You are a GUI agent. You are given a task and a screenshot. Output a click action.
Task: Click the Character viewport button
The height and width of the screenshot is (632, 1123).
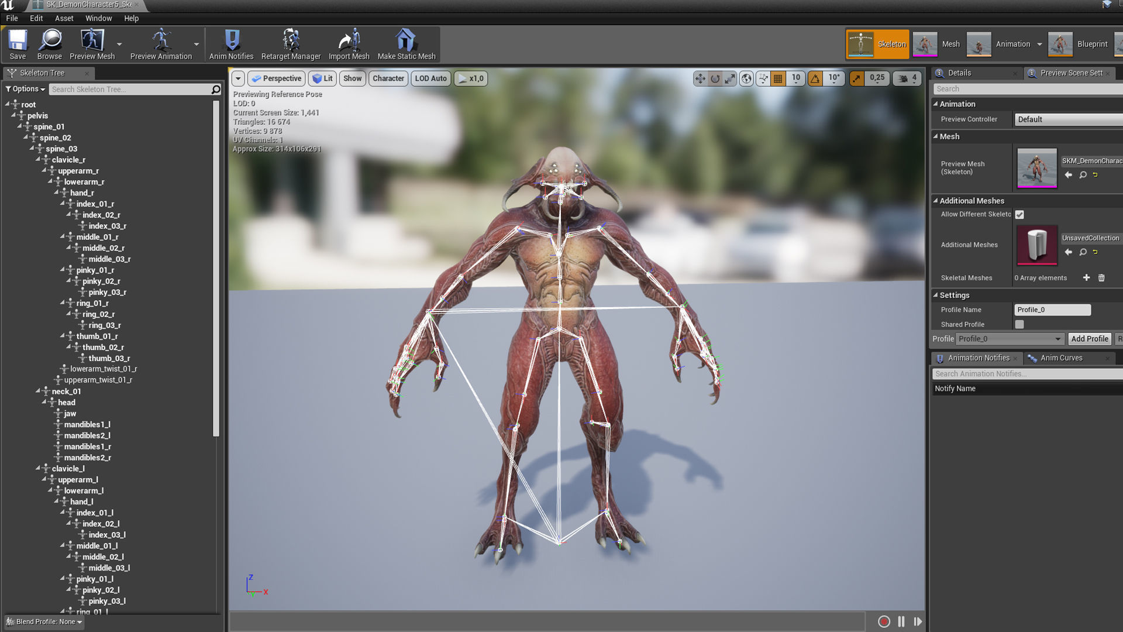click(388, 78)
